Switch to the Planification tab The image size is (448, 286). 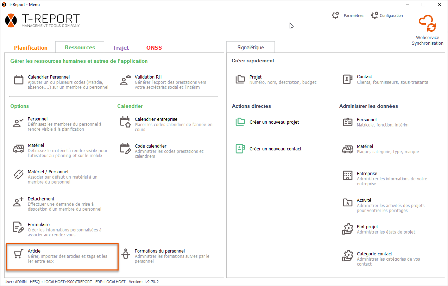(x=31, y=48)
